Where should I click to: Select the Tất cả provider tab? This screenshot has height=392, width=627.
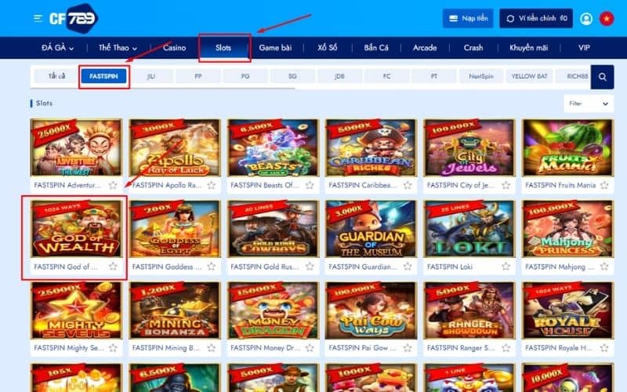coord(56,76)
